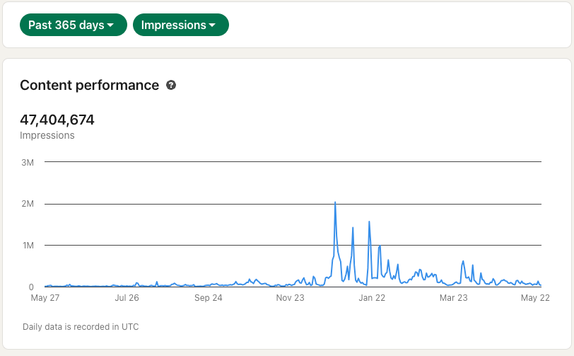Open the Impressions metric dropdown
The image size is (574, 356).
[x=181, y=25]
